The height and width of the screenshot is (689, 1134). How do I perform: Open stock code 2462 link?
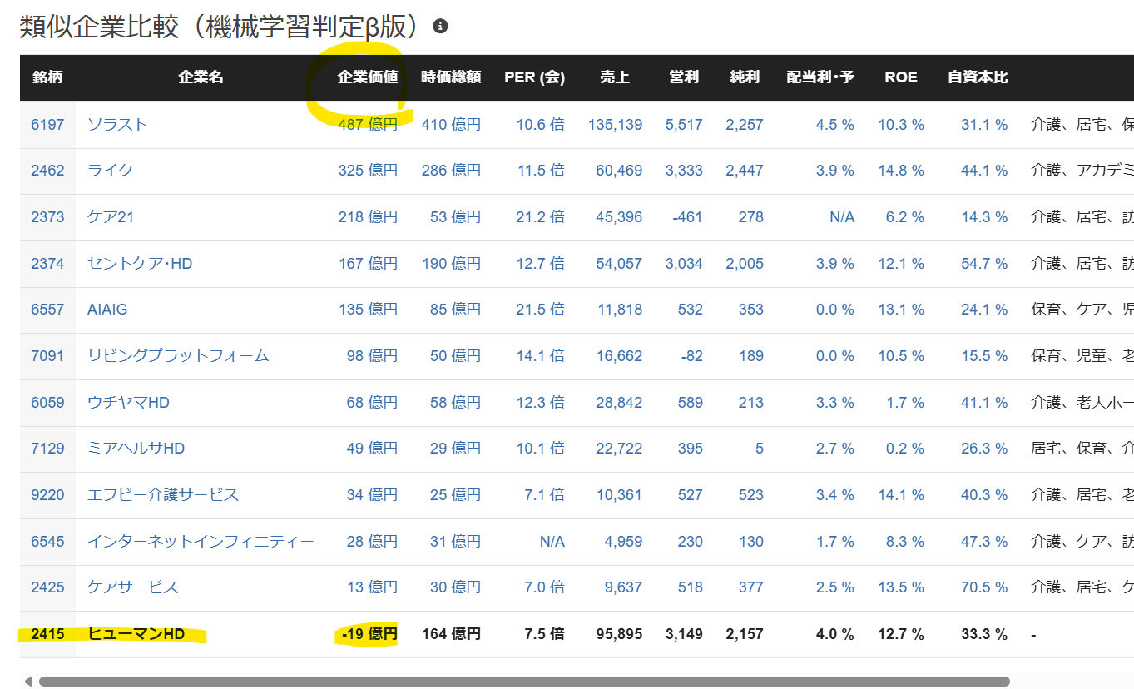(47, 171)
